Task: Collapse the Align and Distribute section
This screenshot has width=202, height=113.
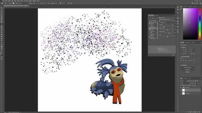Action: pyautogui.click(x=180, y=56)
